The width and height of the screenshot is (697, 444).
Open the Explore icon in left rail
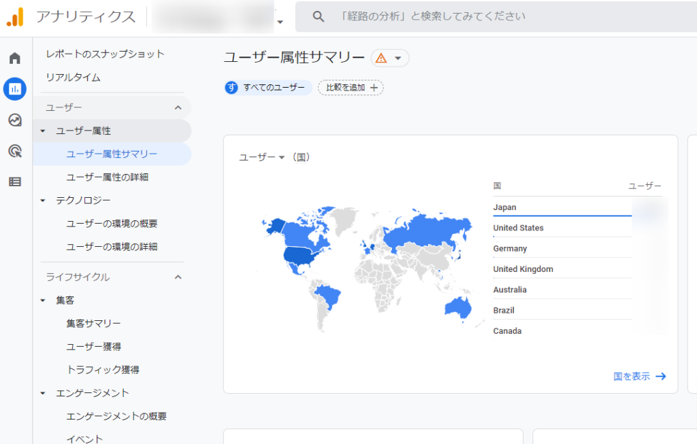tap(15, 120)
